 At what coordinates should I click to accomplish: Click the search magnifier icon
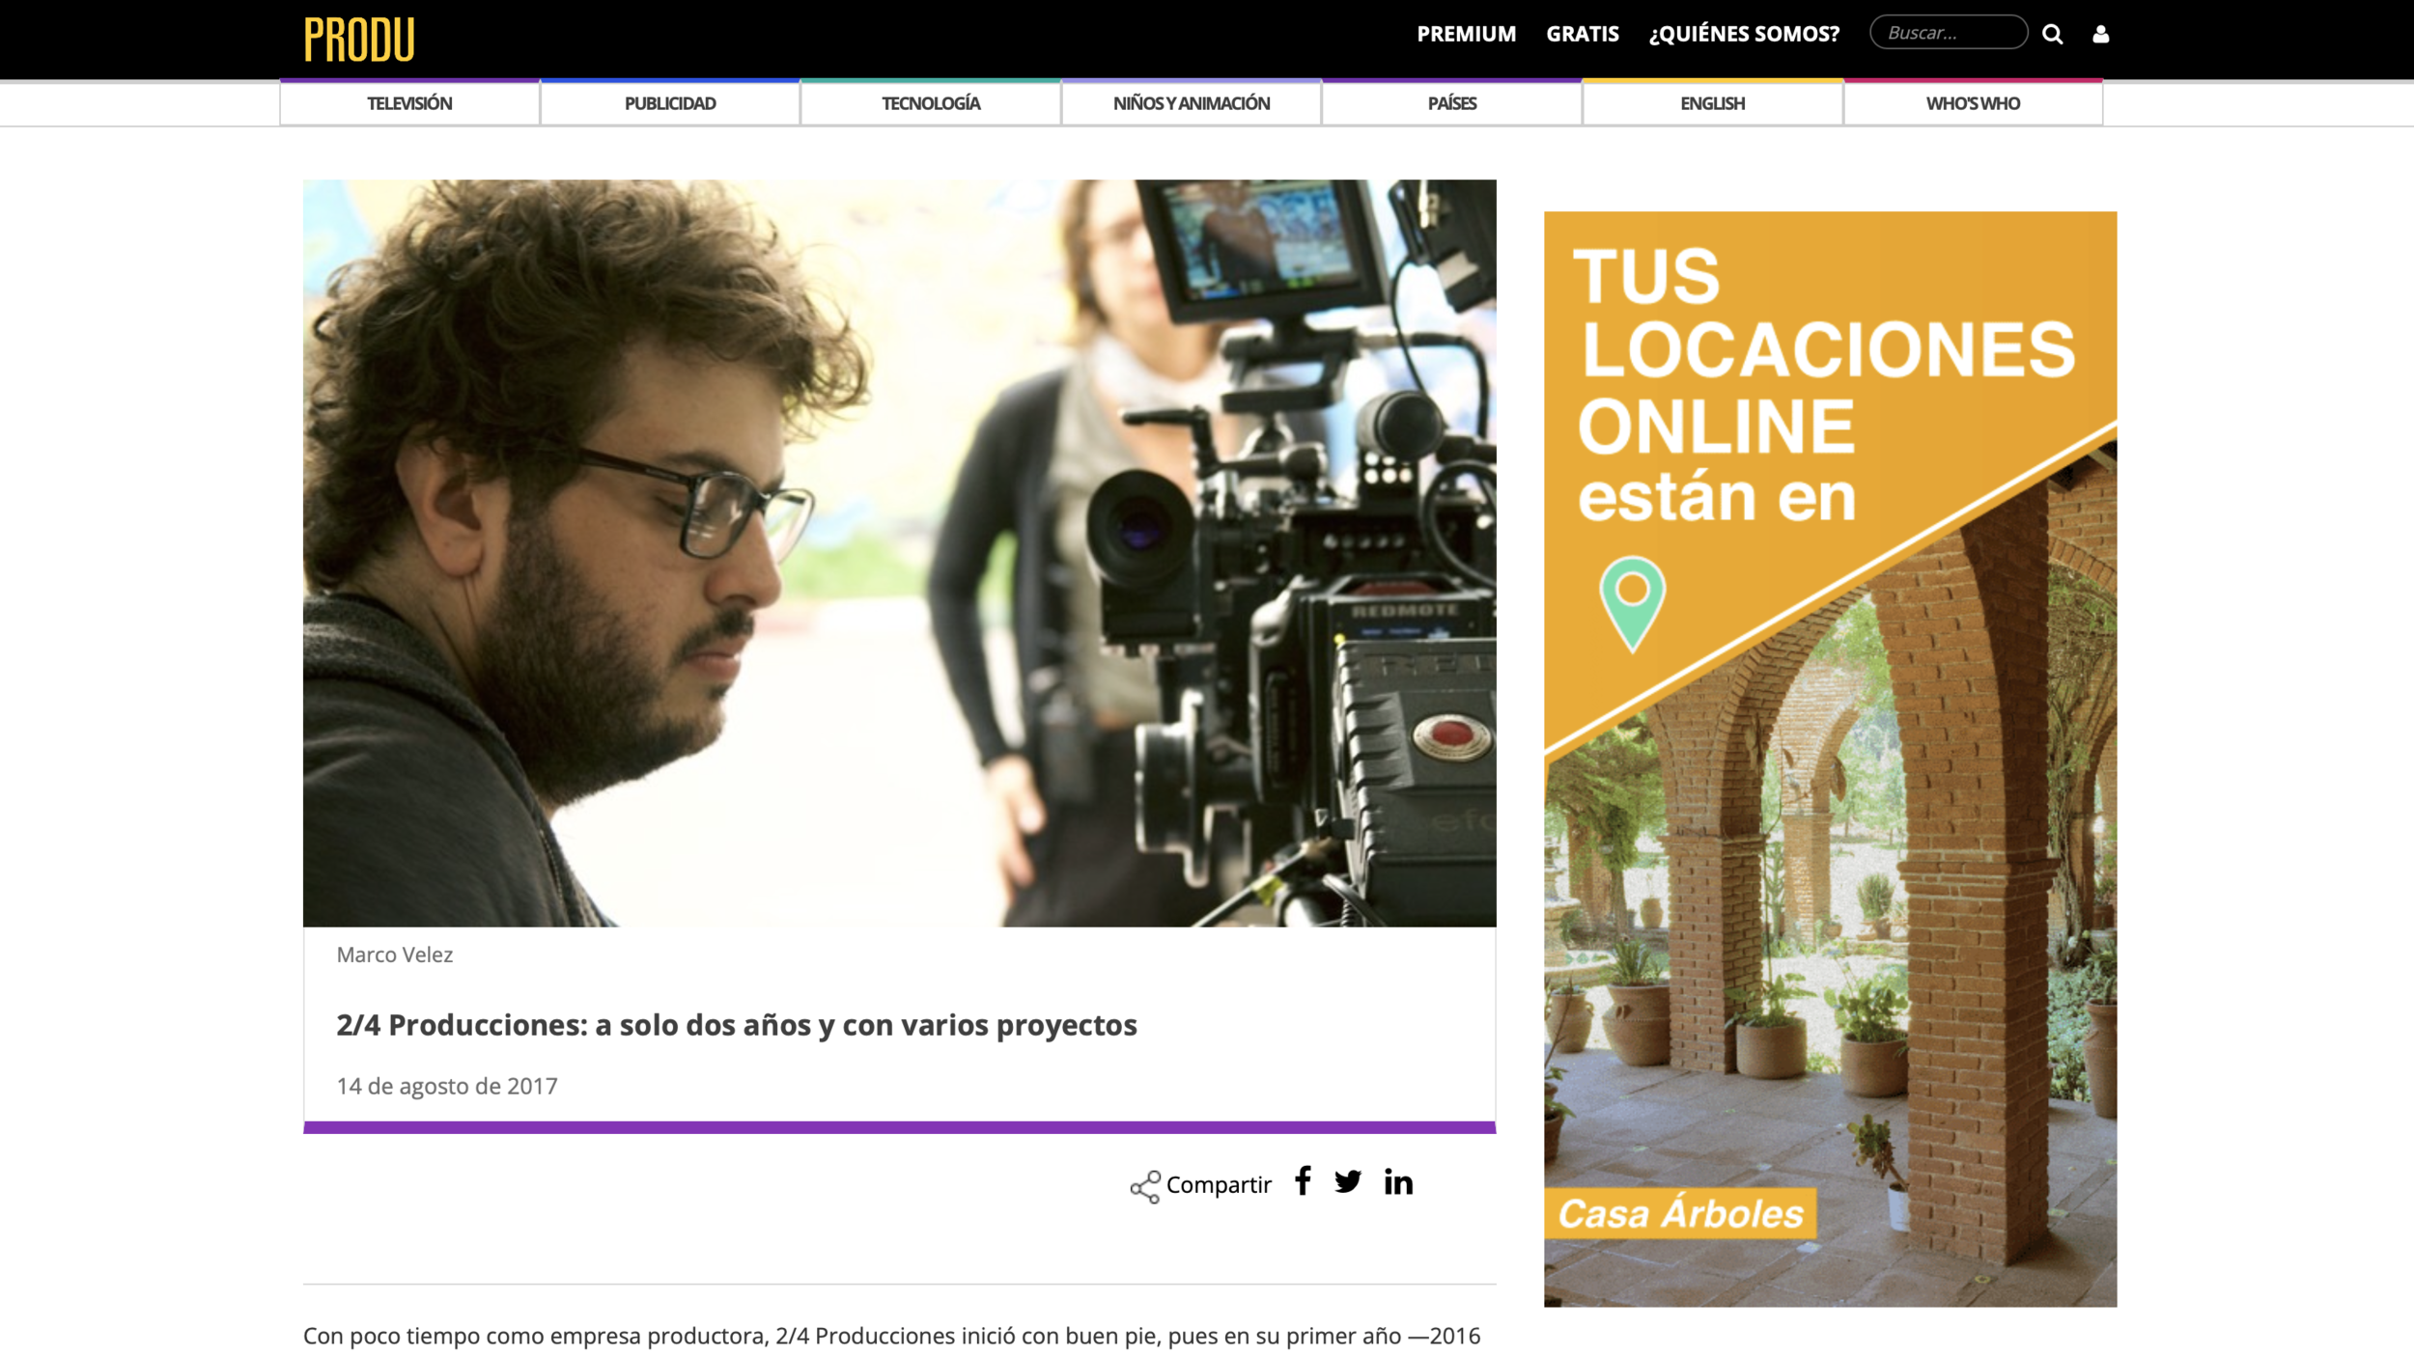(2052, 35)
